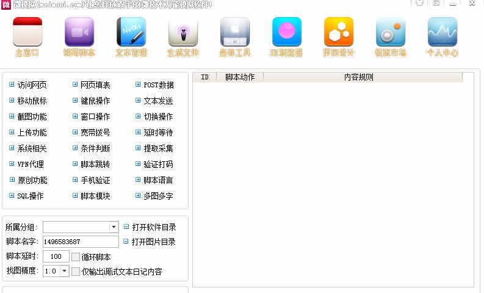Viewport: 484px width, 293px height.
Task: Expand the 切换操作 category
Action: pos(138,116)
